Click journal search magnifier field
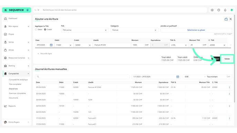Viewport: 237px width, 133px height. pyautogui.click(x=82, y=77)
